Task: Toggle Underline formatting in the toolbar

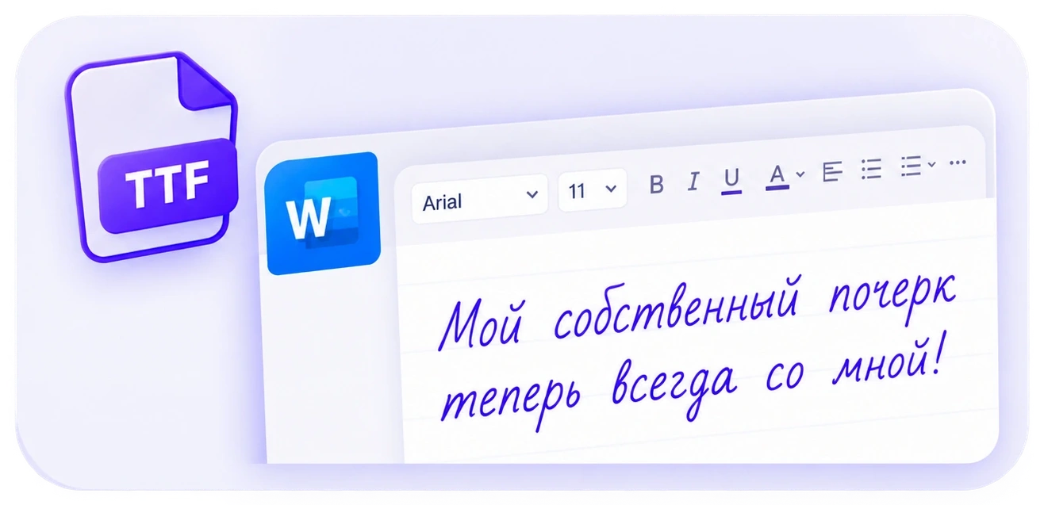Action: pyautogui.click(x=731, y=180)
